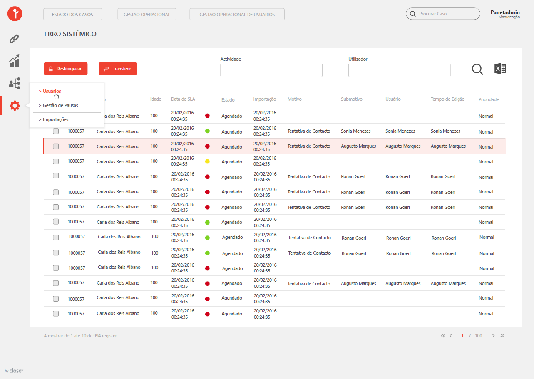Sort by the Importação column header
This screenshot has width=534, height=379.
pos(265,99)
